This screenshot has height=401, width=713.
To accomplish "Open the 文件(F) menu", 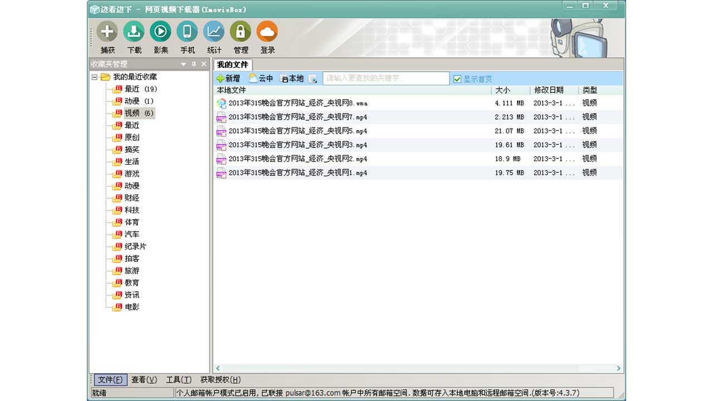I will pyautogui.click(x=110, y=379).
